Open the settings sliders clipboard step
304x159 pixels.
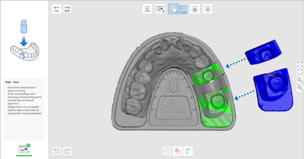pos(195,9)
